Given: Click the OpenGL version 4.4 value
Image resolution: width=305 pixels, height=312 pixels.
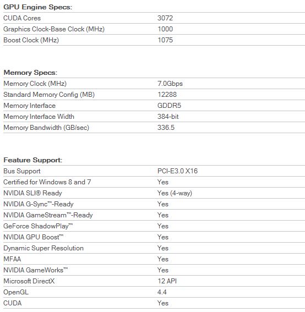Looking at the screenshot, I should [162, 292].
